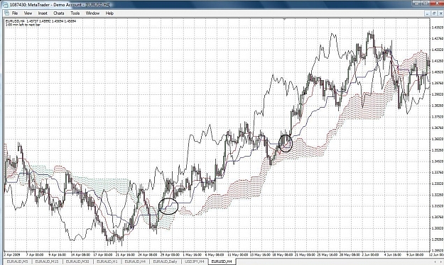Click the MetaTrader app icon in the title bar
This screenshot has height=265, width=444.
pyautogui.click(x=6, y=4)
